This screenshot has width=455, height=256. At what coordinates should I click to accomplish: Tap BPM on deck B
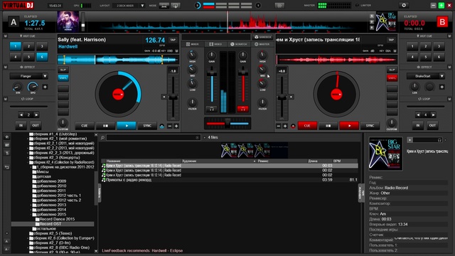[x=391, y=40]
